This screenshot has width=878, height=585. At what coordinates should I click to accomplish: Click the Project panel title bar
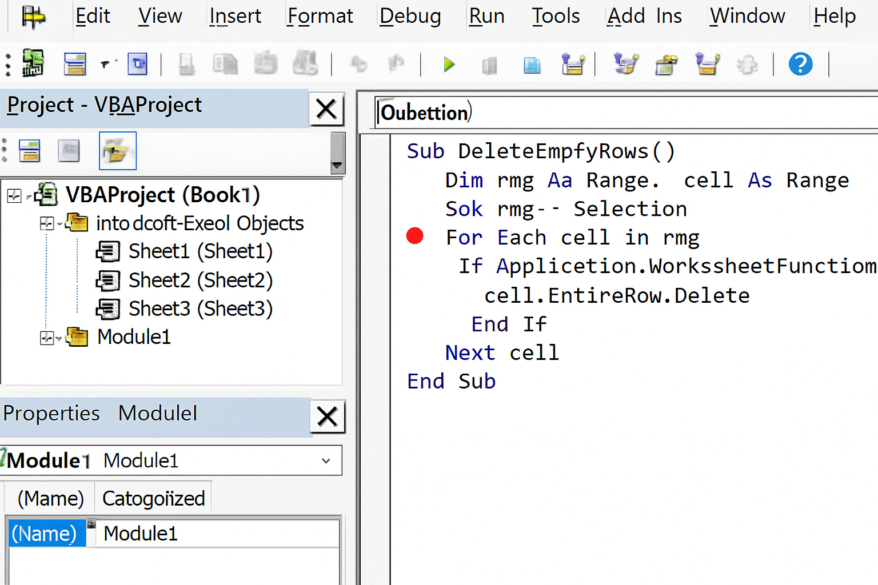(154, 107)
